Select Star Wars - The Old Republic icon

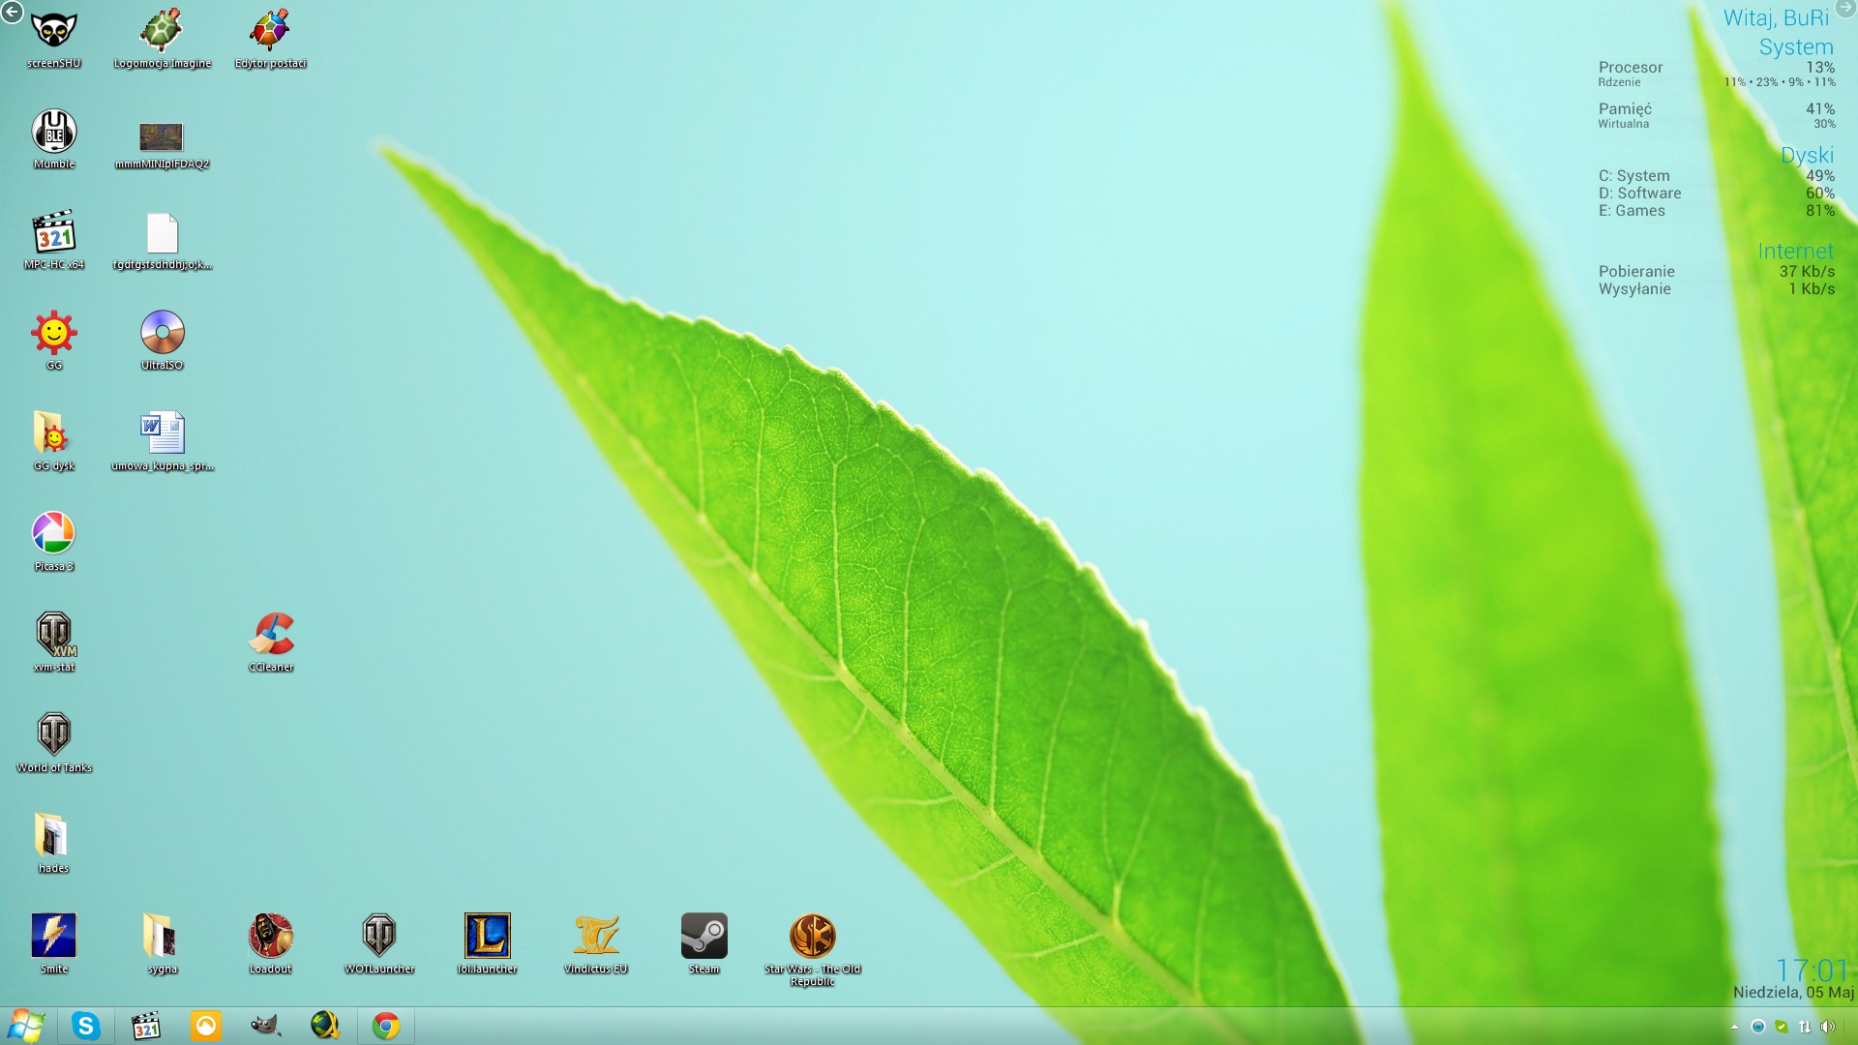coord(812,950)
